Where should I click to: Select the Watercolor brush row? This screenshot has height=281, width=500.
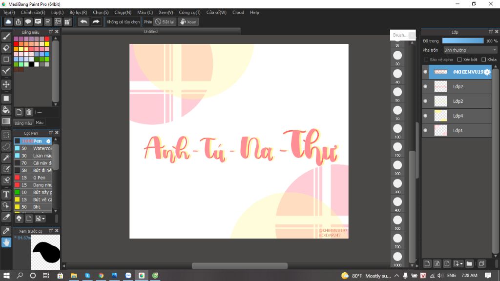point(33,148)
